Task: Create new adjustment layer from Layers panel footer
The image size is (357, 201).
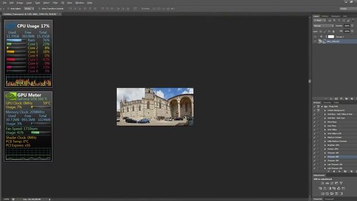Action: (x=341, y=99)
